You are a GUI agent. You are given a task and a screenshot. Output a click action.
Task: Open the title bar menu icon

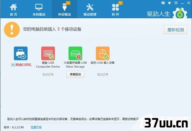pyautogui.click(x=176, y=3)
